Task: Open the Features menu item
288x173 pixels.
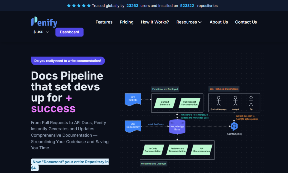Action: pos(104,22)
